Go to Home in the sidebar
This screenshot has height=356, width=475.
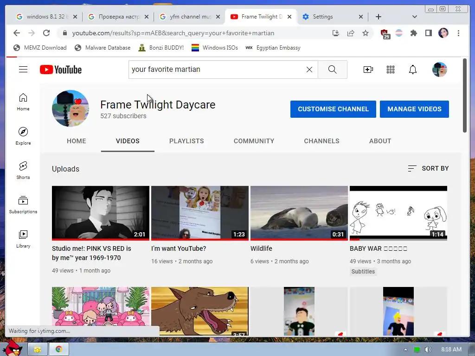click(23, 102)
